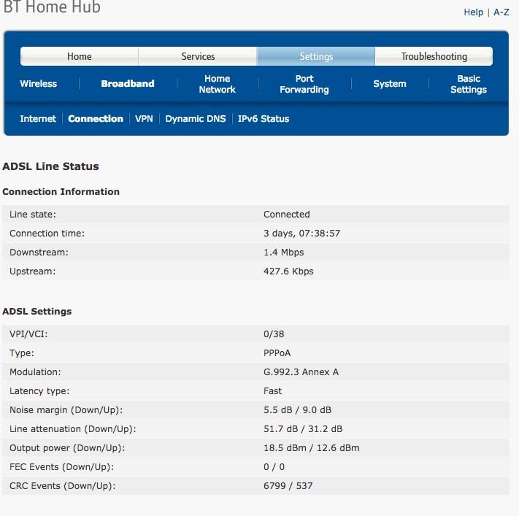Open the Troubleshooting tab

(434, 56)
